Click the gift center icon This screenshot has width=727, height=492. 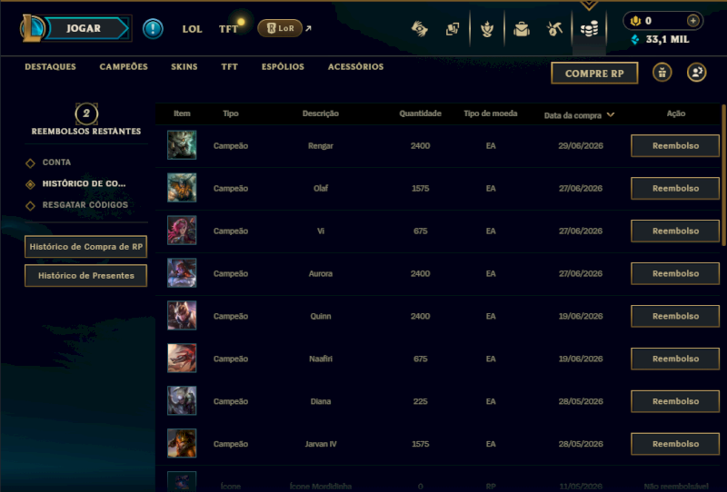click(x=662, y=73)
